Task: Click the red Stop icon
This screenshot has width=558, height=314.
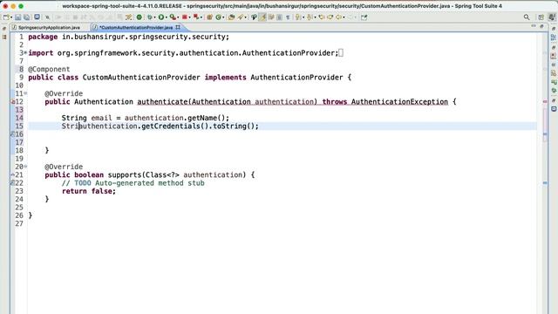Action: click(x=185, y=17)
